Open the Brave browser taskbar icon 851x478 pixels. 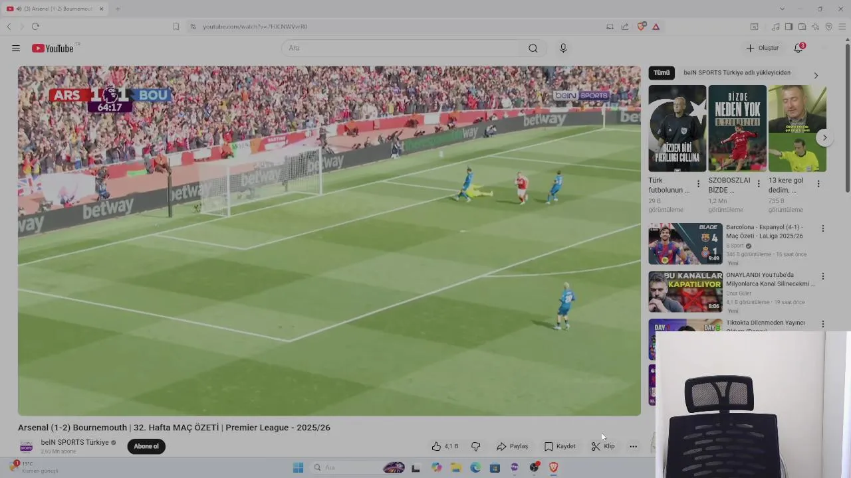[x=553, y=467]
